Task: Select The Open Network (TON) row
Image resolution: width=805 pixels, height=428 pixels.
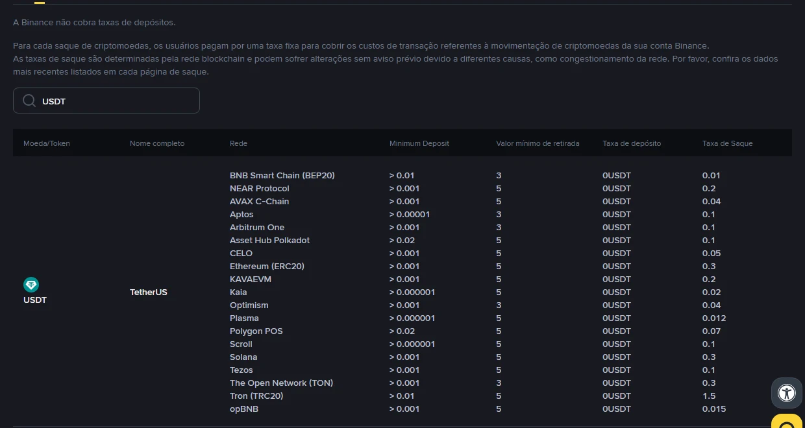Action: click(x=281, y=383)
